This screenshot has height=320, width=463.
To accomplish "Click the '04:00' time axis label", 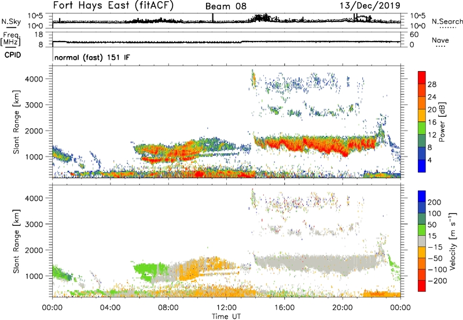I will coord(110,308).
